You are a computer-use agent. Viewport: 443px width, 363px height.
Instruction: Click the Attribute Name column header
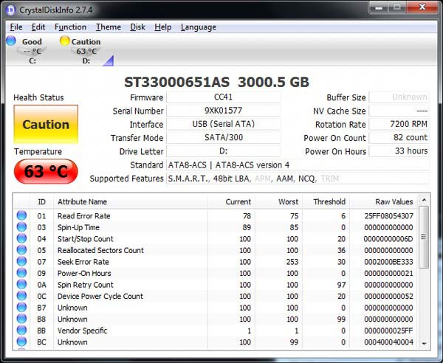coord(131,202)
